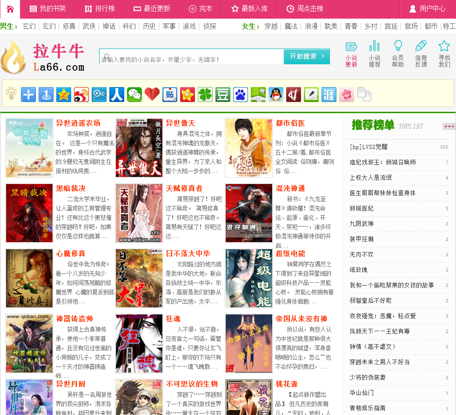
Task: Open 用户中心 user center
Action: [428, 9]
